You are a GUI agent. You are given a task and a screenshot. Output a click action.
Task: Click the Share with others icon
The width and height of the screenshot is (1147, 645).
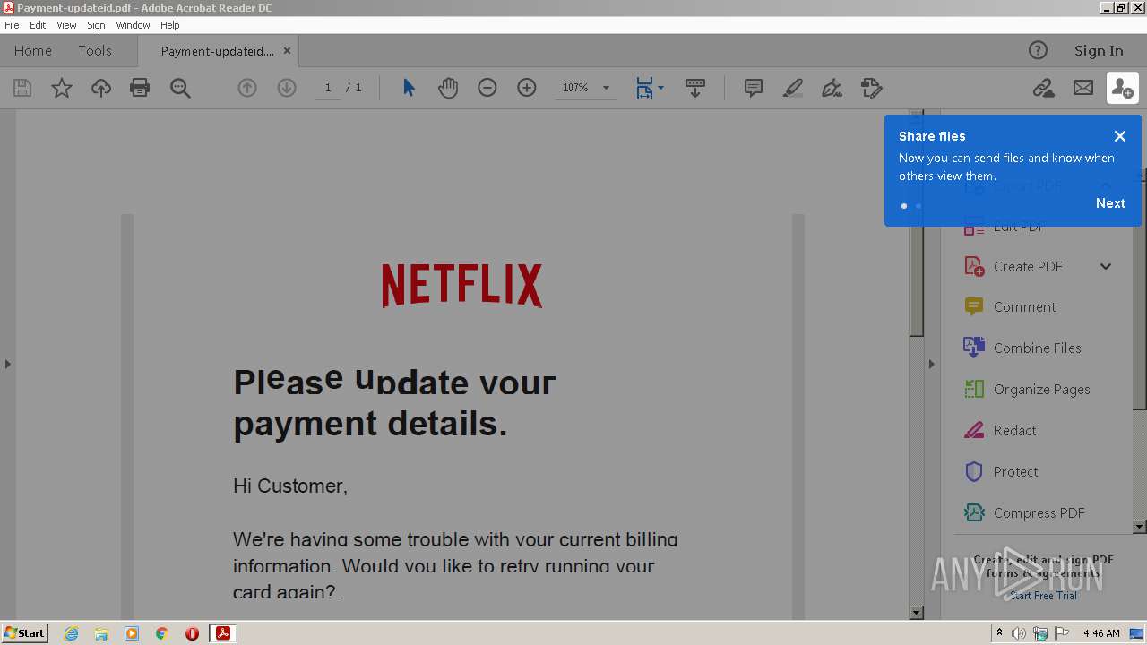coord(1123,88)
